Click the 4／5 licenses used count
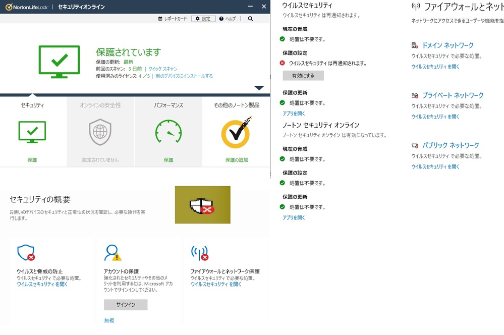 click(x=144, y=76)
